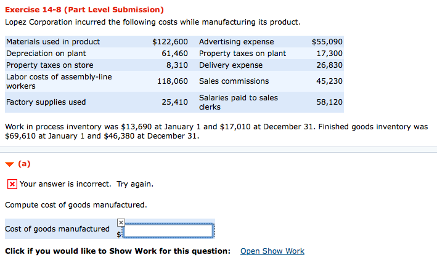Collapse the part (a) red triangle
The width and height of the screenshot is (437, 266).
pos(10,164)
